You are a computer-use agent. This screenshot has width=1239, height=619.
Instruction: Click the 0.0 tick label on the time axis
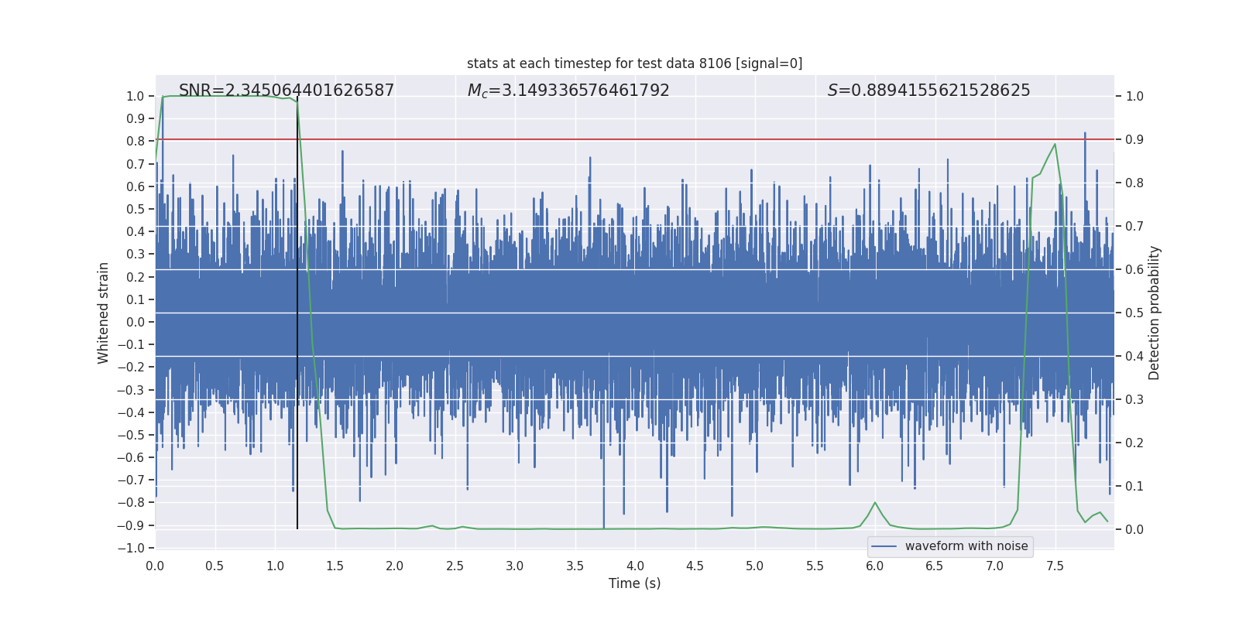point(155,566)
